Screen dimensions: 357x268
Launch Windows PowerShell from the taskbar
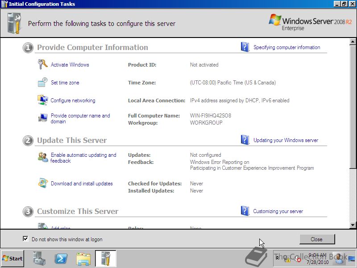point(61,259)
